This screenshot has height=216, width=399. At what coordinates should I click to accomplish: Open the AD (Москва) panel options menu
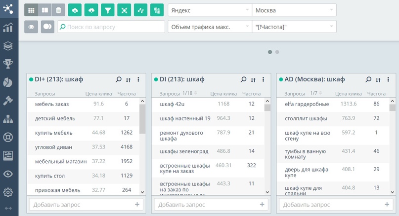(x=388, y=79)
